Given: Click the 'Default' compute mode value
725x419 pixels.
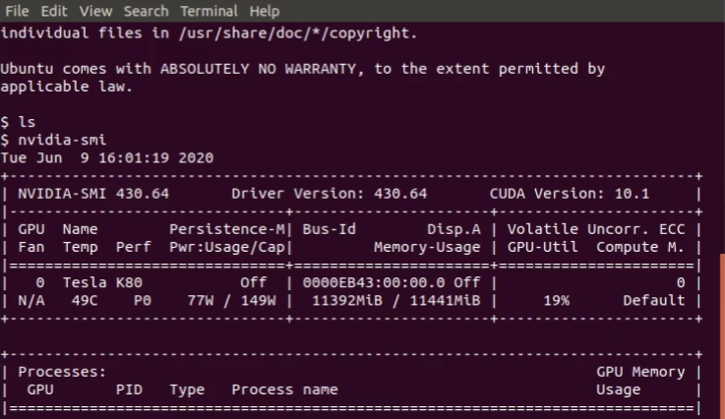Looking at the screenshot, I should (654, 300).
